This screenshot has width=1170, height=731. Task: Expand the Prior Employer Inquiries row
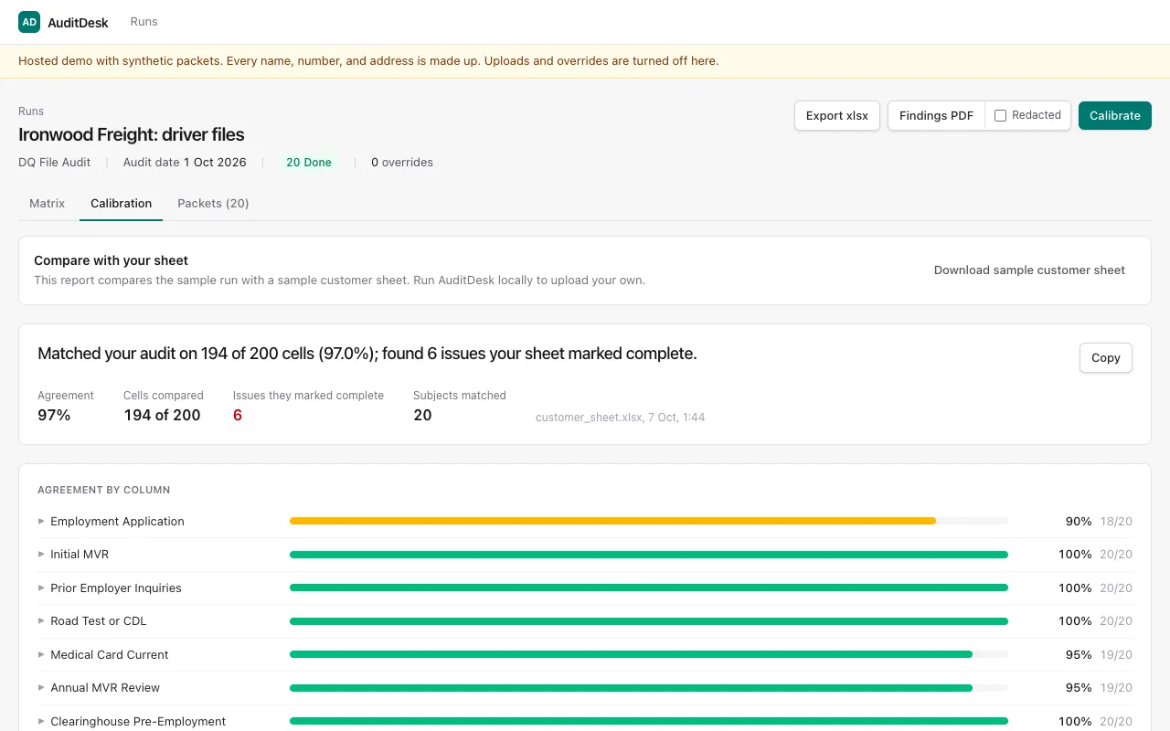585,588
